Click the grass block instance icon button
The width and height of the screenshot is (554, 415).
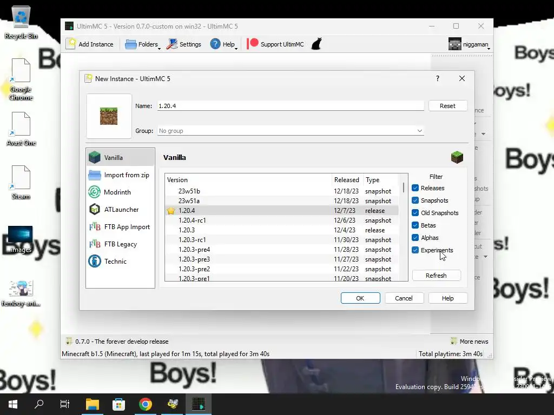pos(109,116)
